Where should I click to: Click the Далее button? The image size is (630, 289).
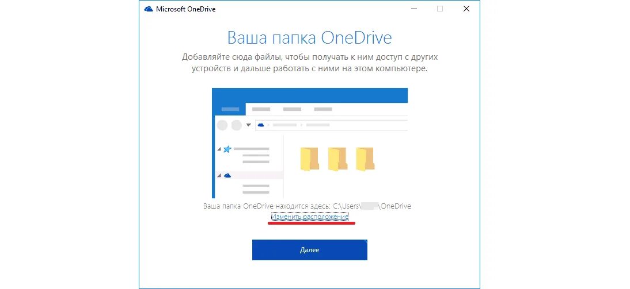(x=309, y=250)
